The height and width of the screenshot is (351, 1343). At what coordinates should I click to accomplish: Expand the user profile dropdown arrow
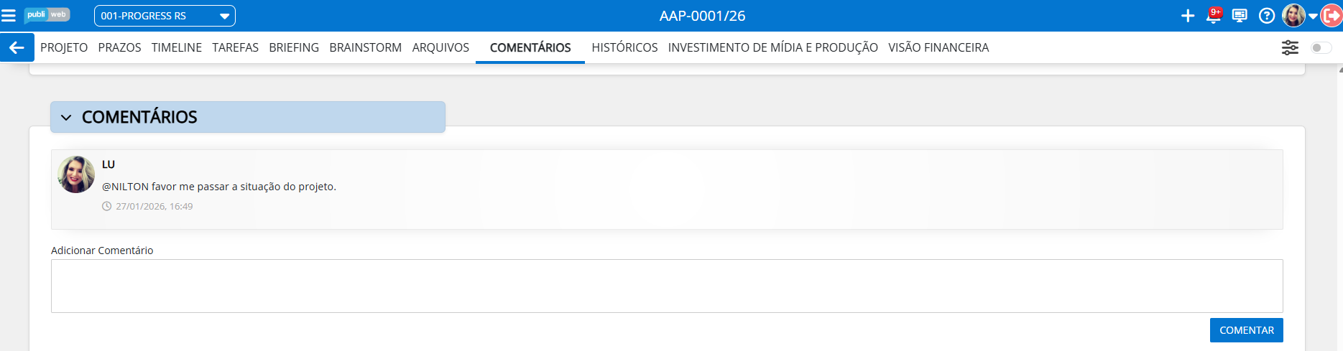click(x=1313, y=16)
